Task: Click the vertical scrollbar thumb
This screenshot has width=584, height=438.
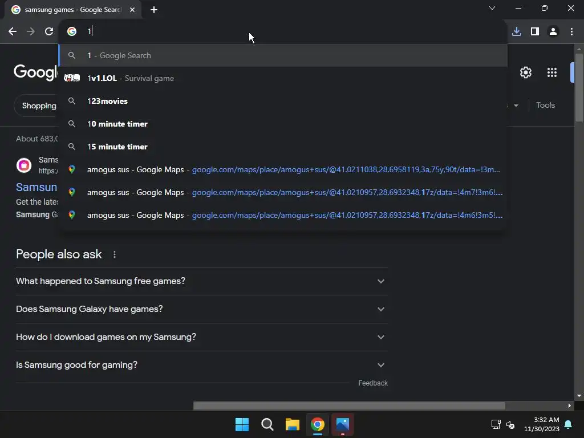Action: point(579,87)
